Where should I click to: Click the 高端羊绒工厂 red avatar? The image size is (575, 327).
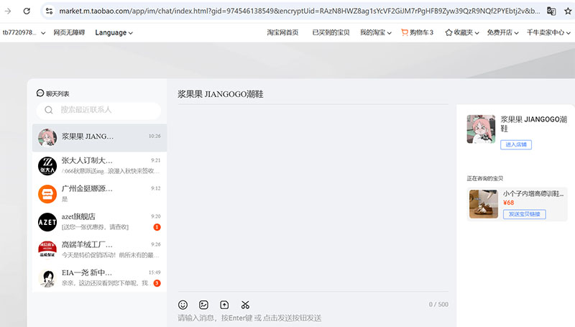coord(47,250)
